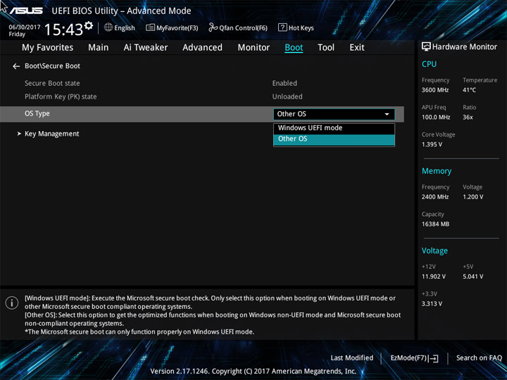Viewport: 507px width, 380px height.
Task: Click the Secure Boot state Enabled value
Action: [284, 83]
